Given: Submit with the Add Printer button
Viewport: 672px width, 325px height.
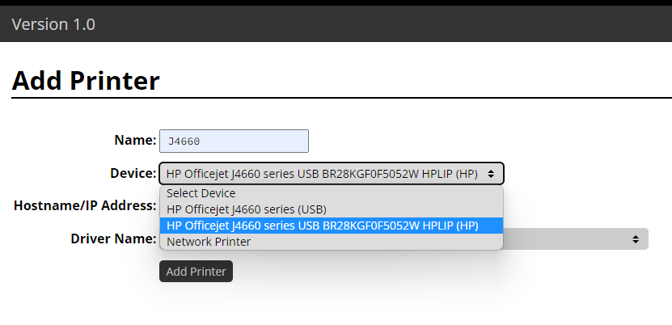Looking at the screenshot, I should tap(196, 272).
